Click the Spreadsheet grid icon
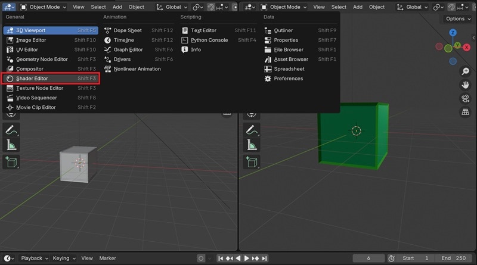477x265 pixels. tap(268, 69)
